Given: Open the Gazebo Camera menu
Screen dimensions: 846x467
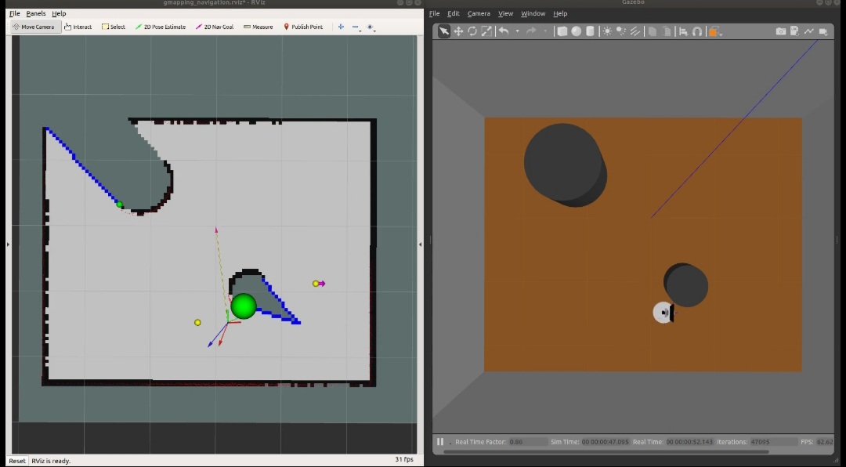Looking at the screenshot, I should [479, 13].
